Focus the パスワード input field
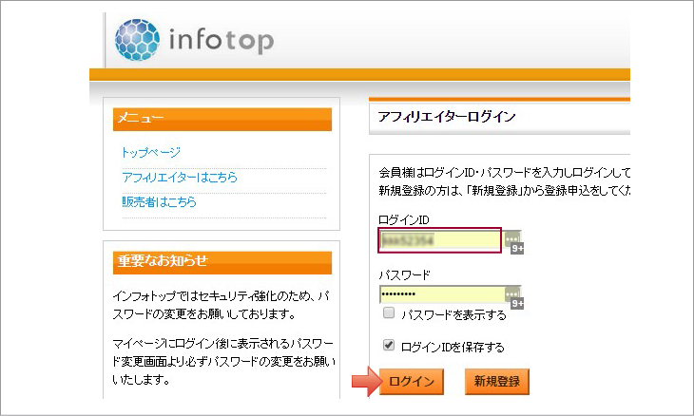The width and height of the screenshot is (694, 416). tap(439, 295)
